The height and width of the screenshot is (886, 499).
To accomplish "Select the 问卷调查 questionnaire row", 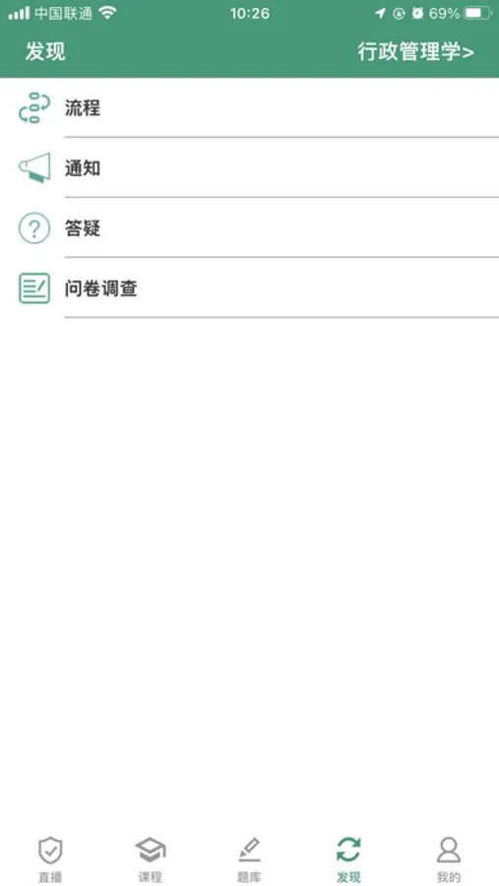I will pyautogui.click(x=249, y=288).
